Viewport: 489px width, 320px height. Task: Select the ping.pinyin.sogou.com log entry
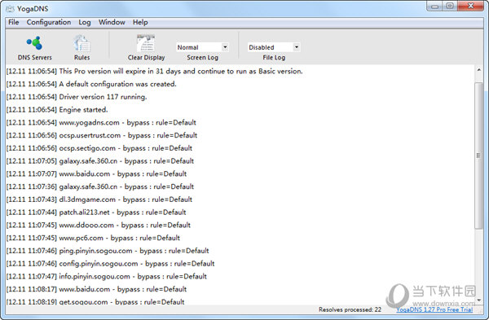108,251
